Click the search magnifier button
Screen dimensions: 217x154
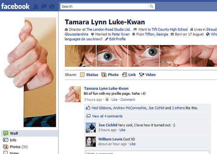point(152,6)
